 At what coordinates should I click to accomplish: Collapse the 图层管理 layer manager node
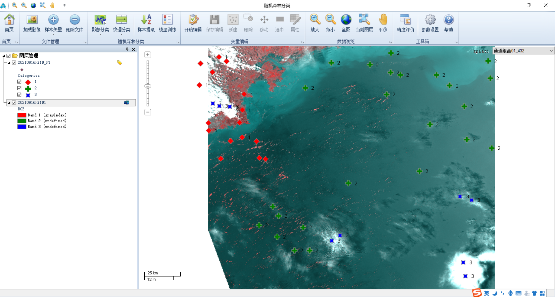click(3, 56)
